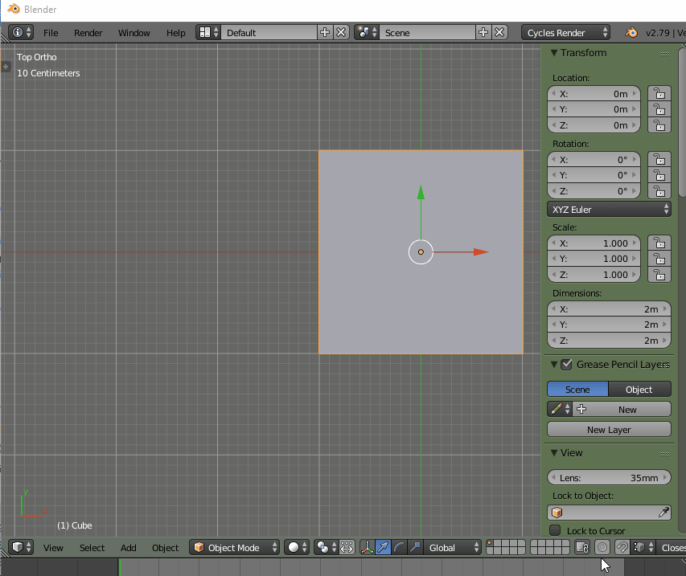
Task: Adjust the Lens 35mm value slider
Action: 609,477
